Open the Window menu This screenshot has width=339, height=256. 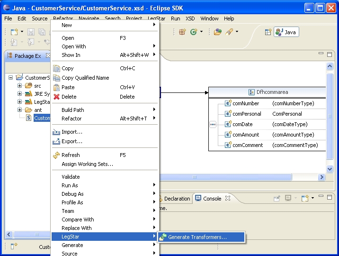click(x=209, y=18)
